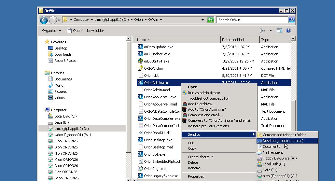
Task: Click the ORION.chm help file icon
Action: (140, 68)
